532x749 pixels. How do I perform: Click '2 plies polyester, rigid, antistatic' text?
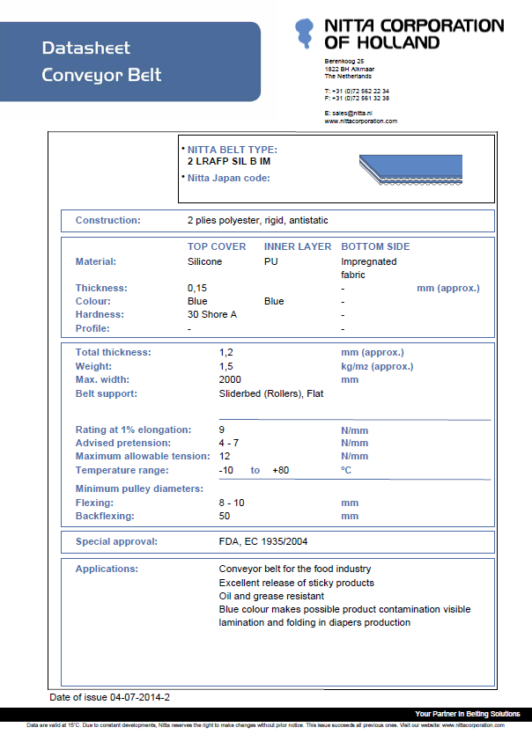coord(258,220)
